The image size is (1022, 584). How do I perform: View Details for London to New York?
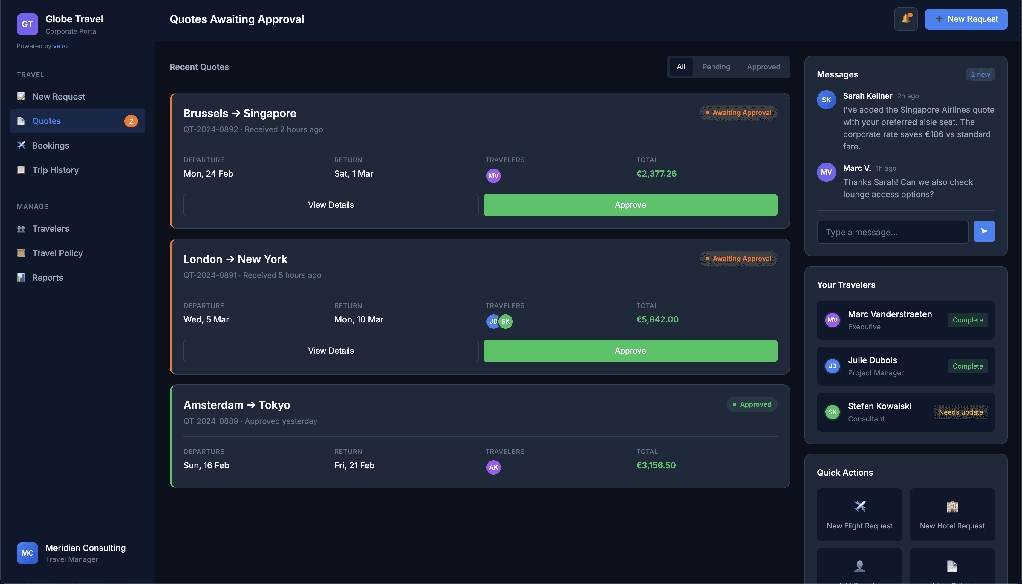pos(331,351)
